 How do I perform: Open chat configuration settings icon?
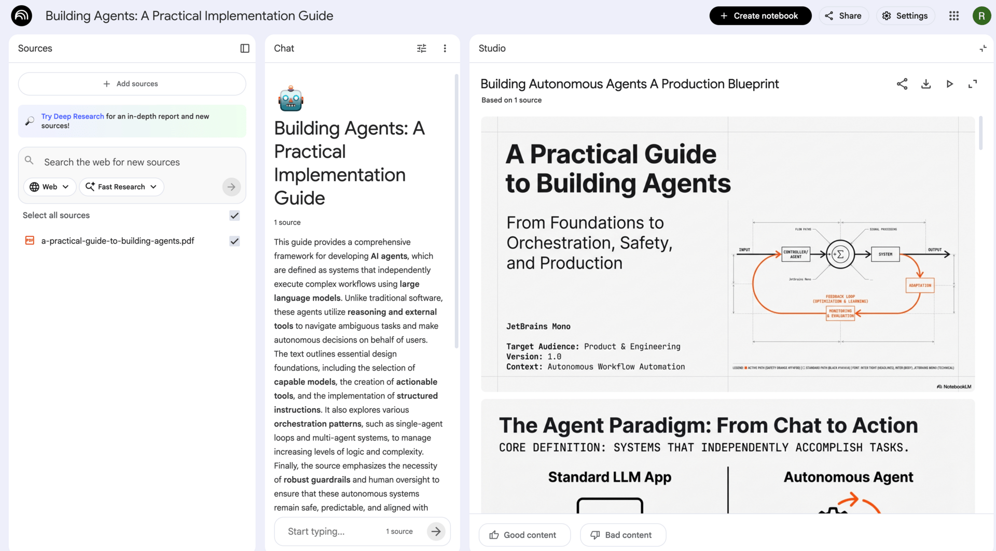pyautogui.click(x=421, y=48)
